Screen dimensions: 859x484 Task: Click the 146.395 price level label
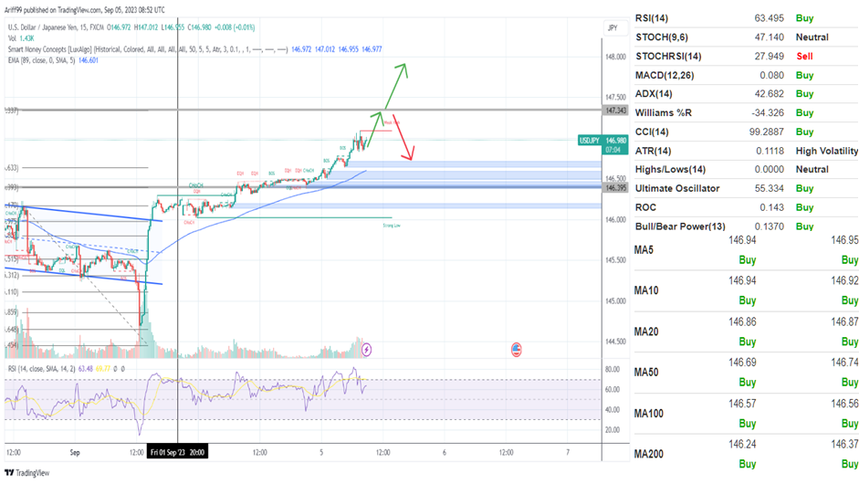pyautogui.click(x=614, y=187)
